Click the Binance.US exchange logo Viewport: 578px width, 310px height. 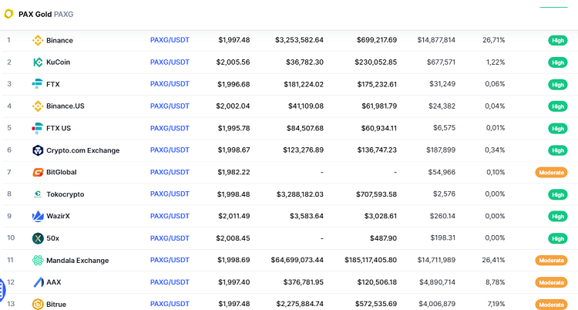(38, 106)
